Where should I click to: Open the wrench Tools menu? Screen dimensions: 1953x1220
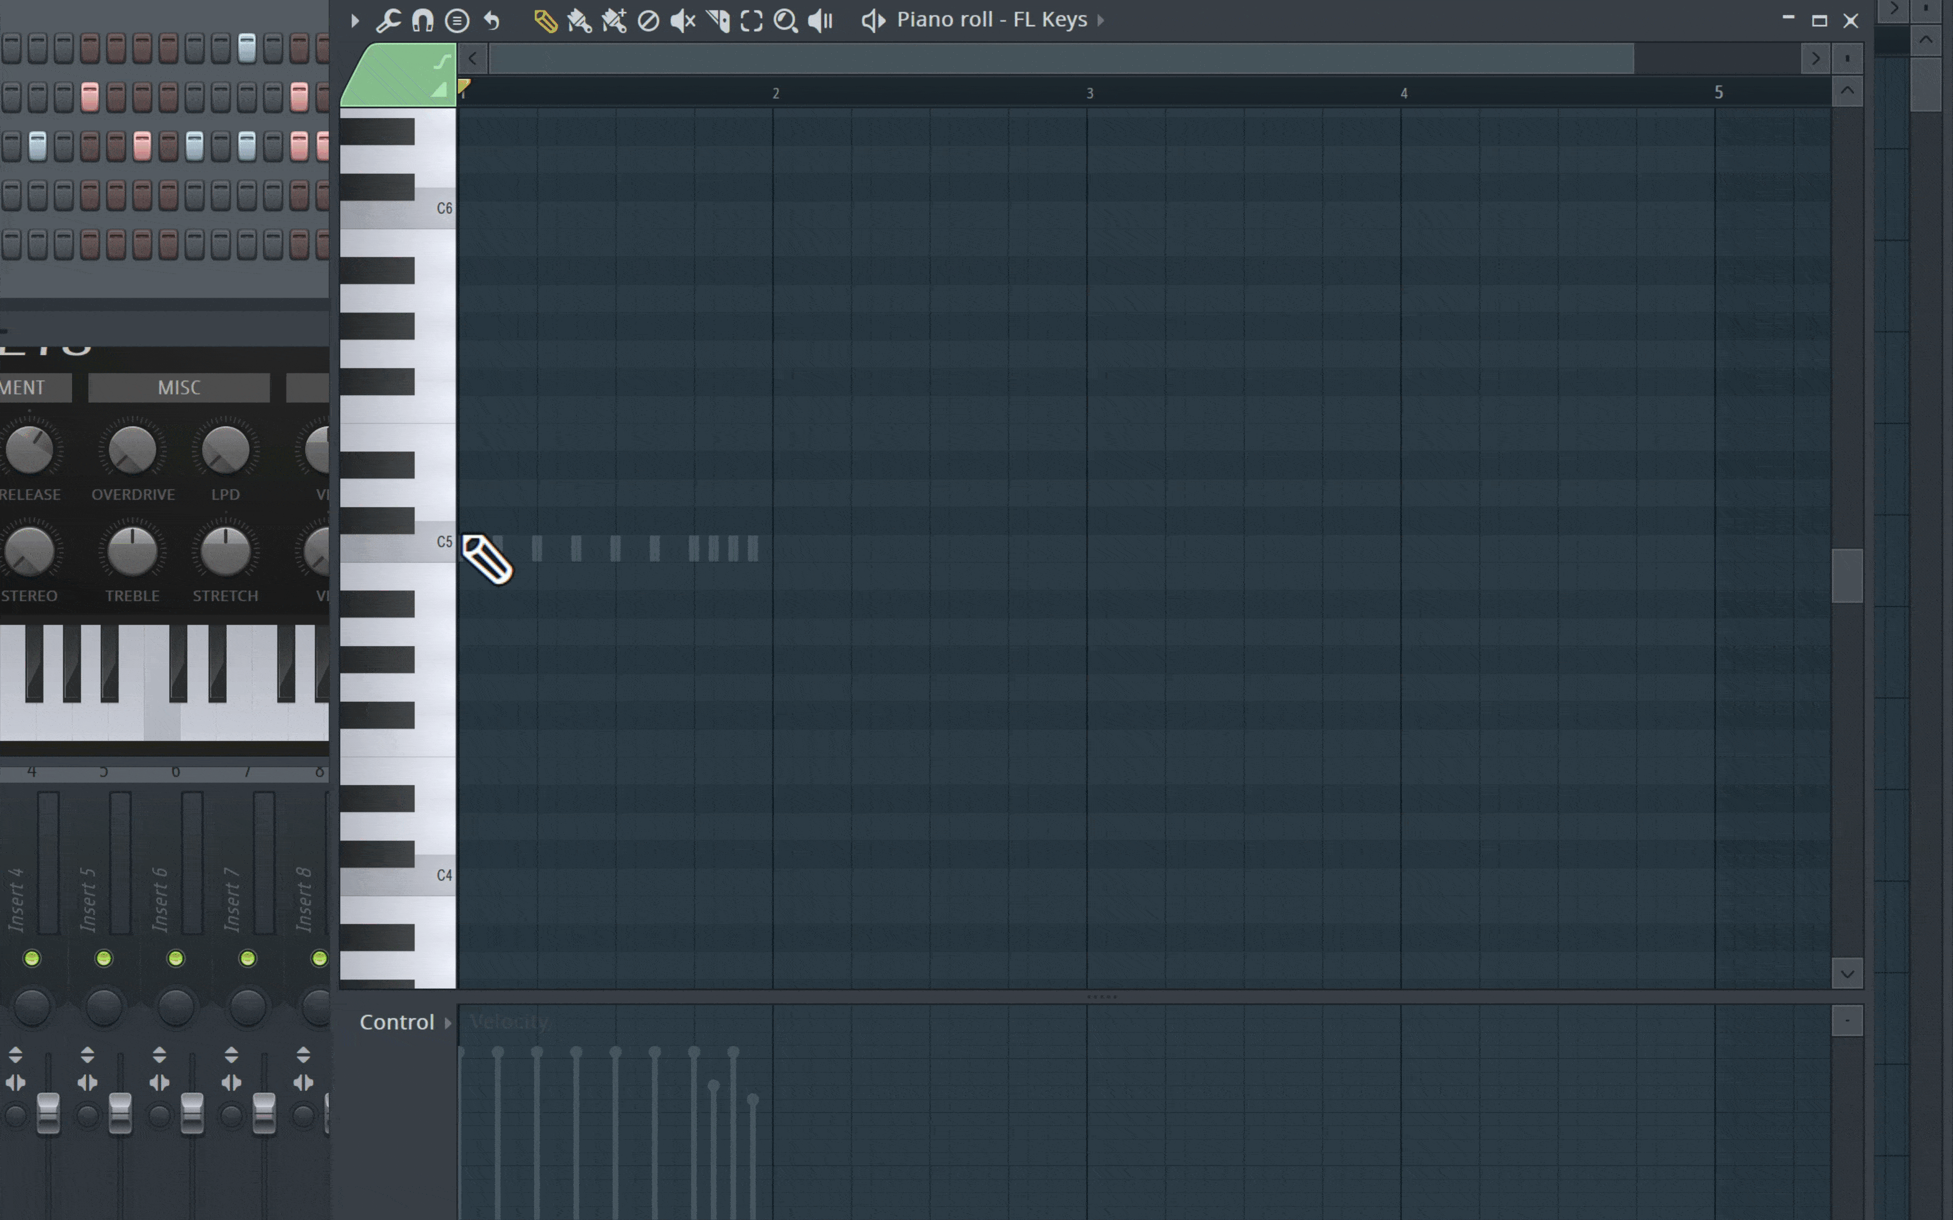(388, 20)
